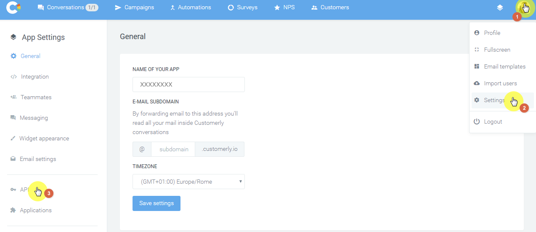Click the General link in sidebar
Screen dimensions: 536x232
(30, 56)
